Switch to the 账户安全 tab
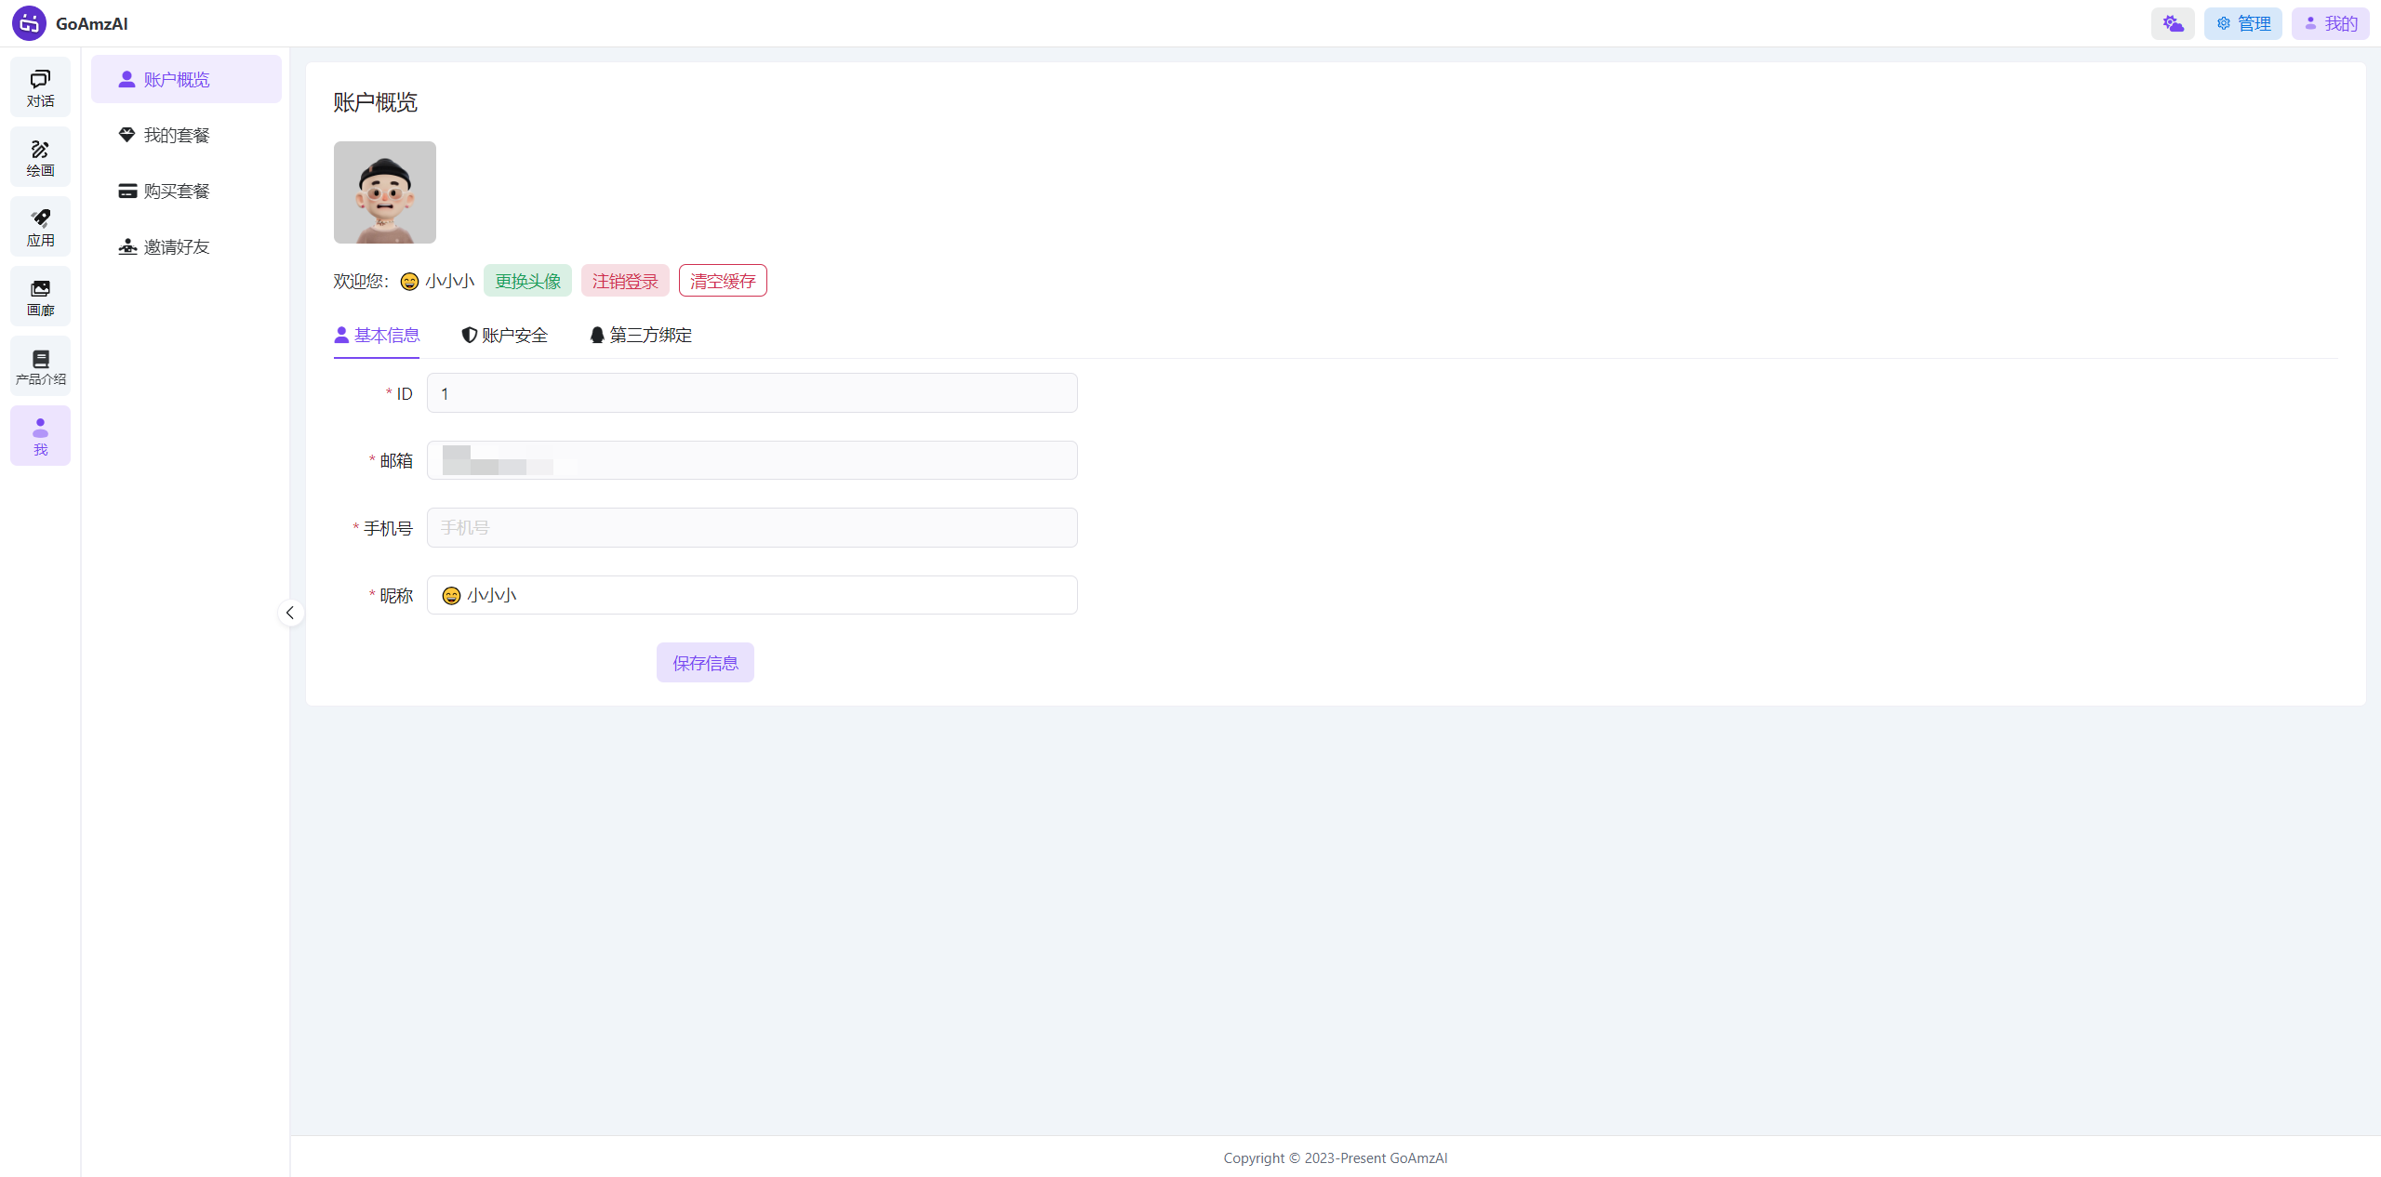 coord(505,336)
